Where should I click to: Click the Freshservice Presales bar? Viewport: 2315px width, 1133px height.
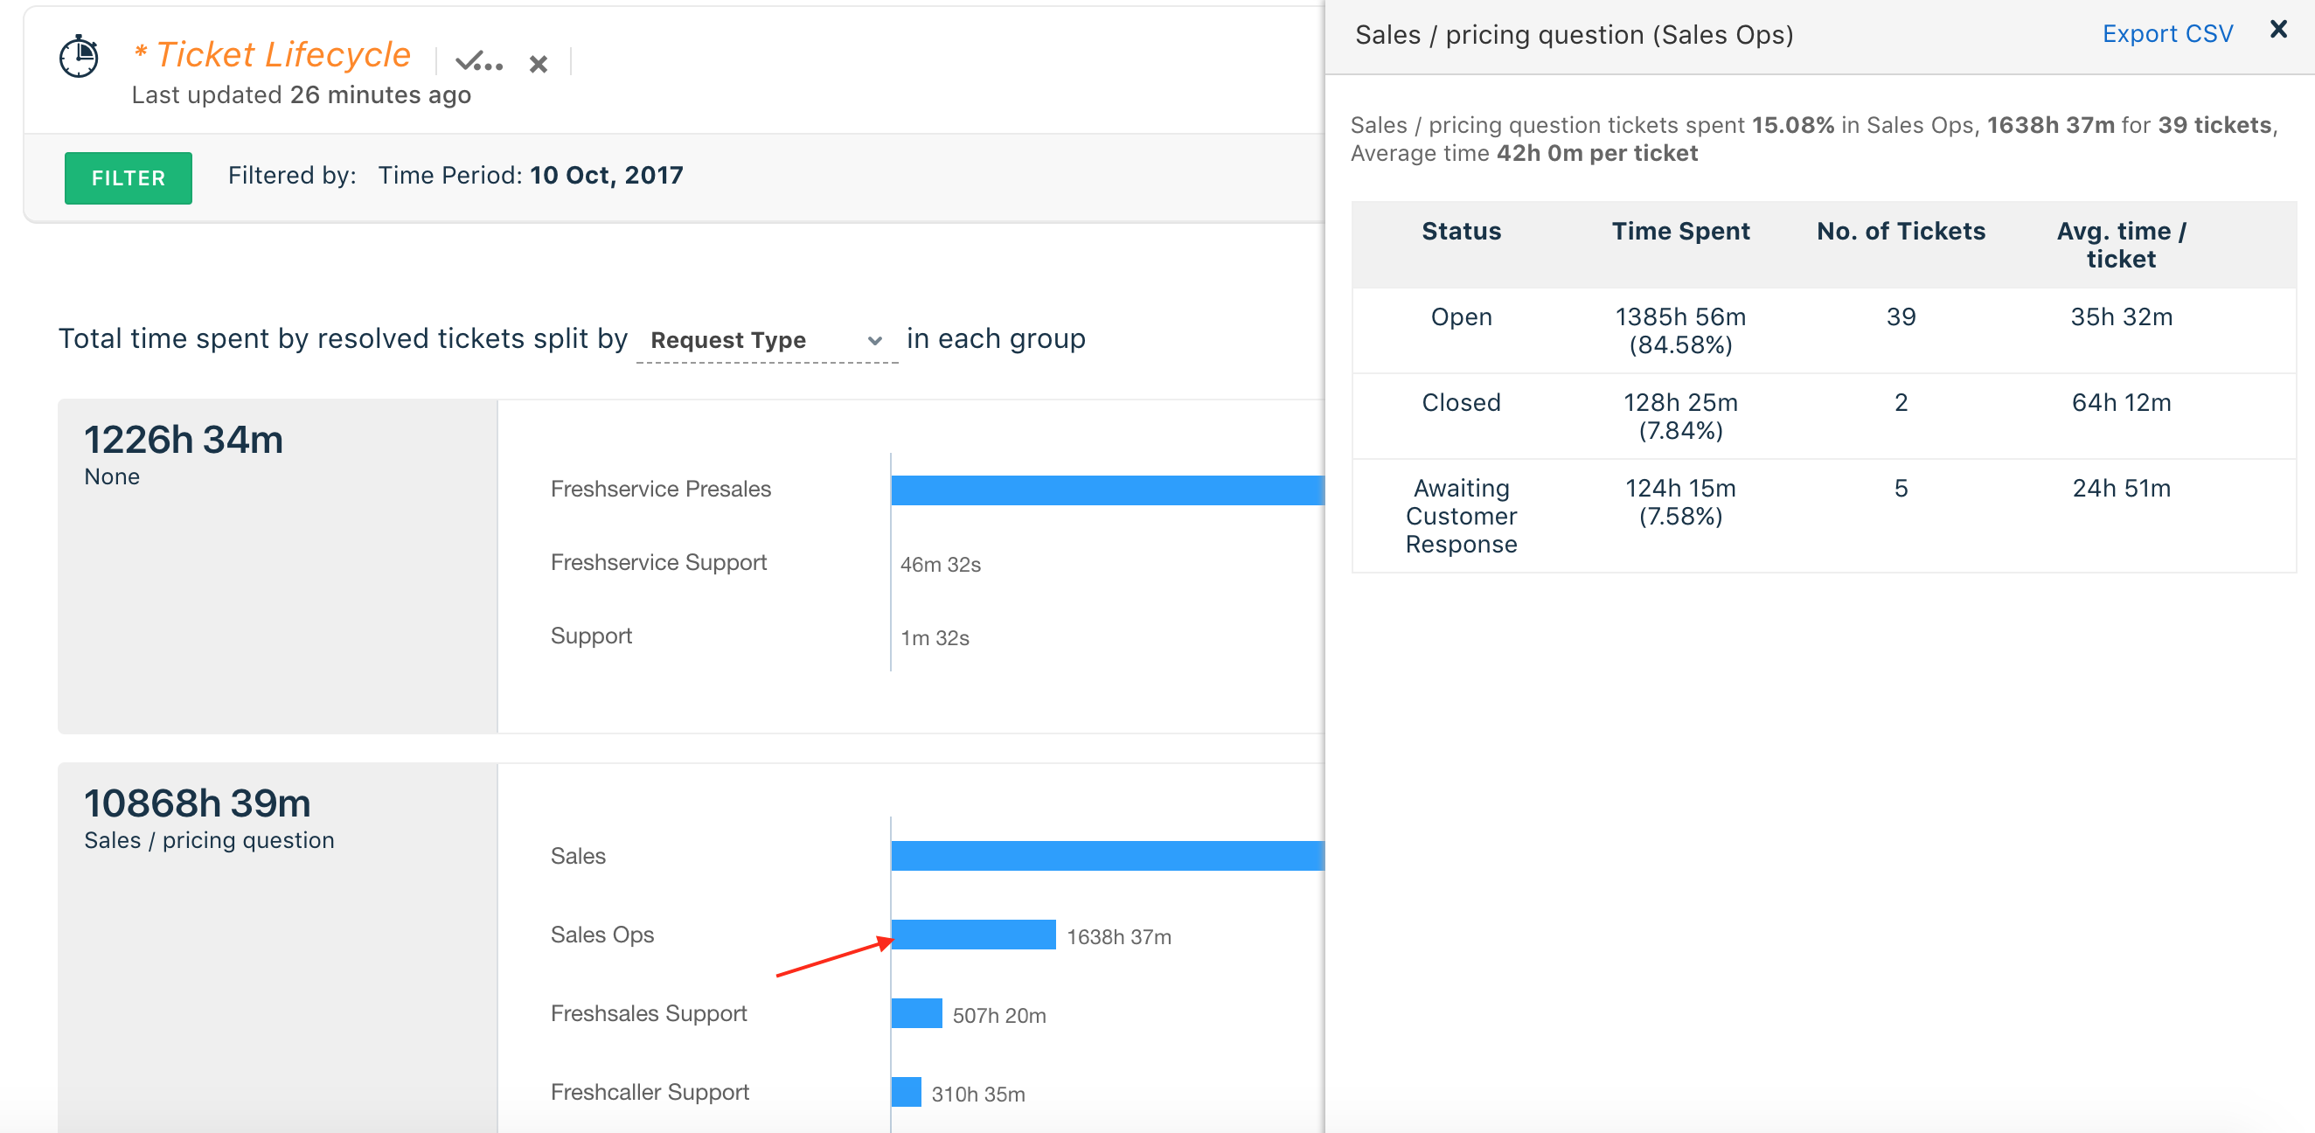[1105, 490]
